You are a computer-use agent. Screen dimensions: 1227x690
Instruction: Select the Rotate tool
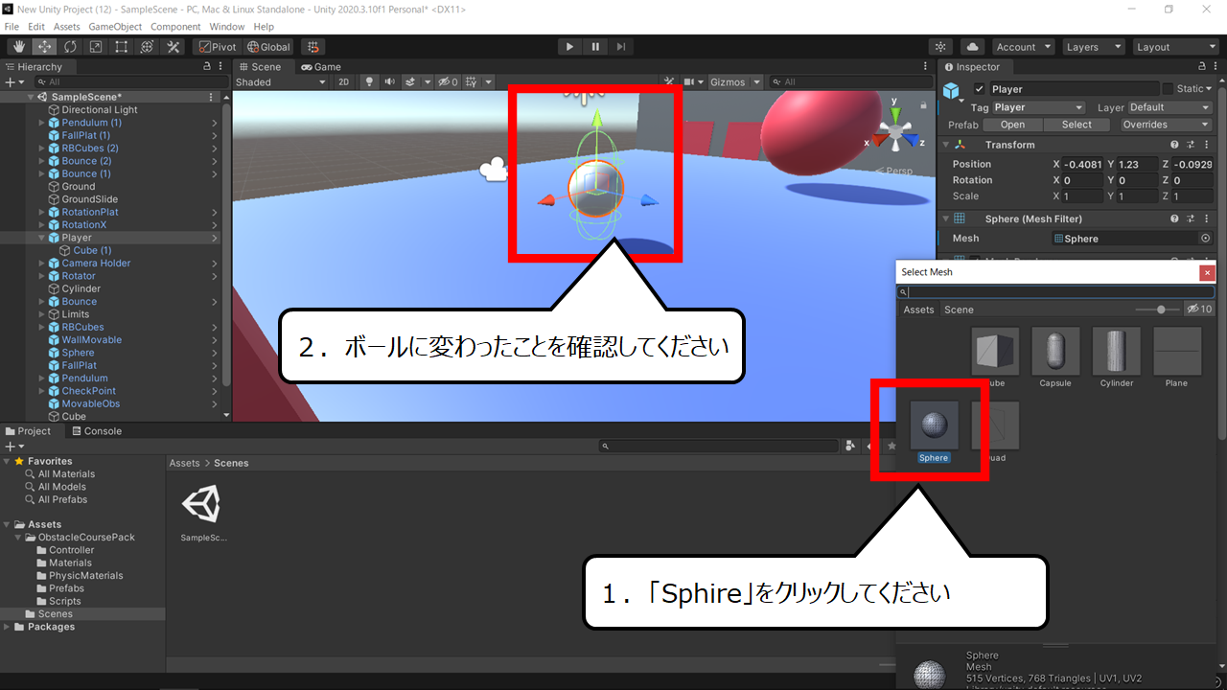[x=70, y=46]
